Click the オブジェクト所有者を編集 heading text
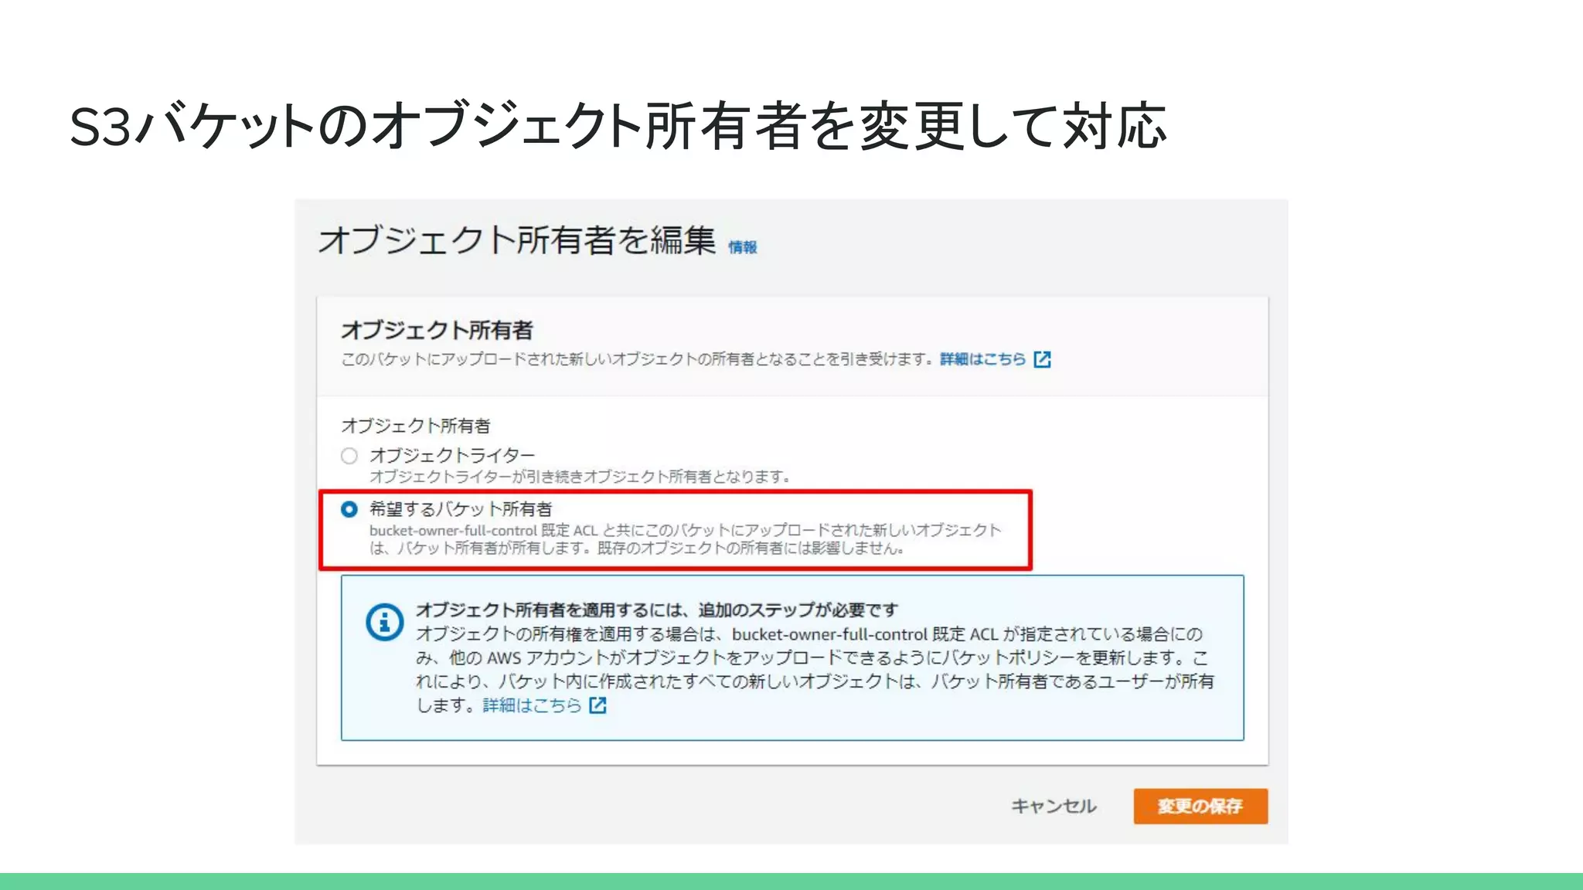 [517, 240]
